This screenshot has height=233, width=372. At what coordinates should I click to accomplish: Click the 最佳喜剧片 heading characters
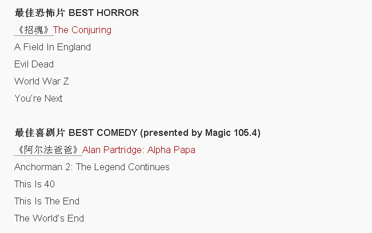(39, 132)
